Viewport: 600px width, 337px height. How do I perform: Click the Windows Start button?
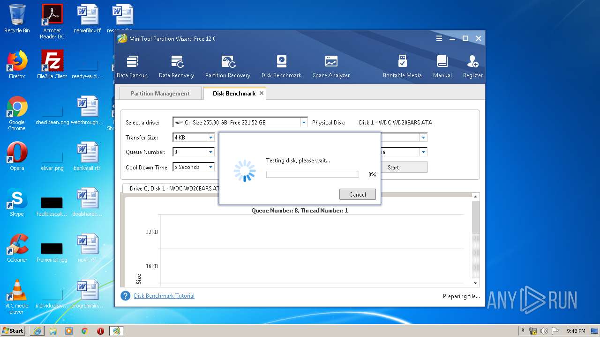(13, 330)
